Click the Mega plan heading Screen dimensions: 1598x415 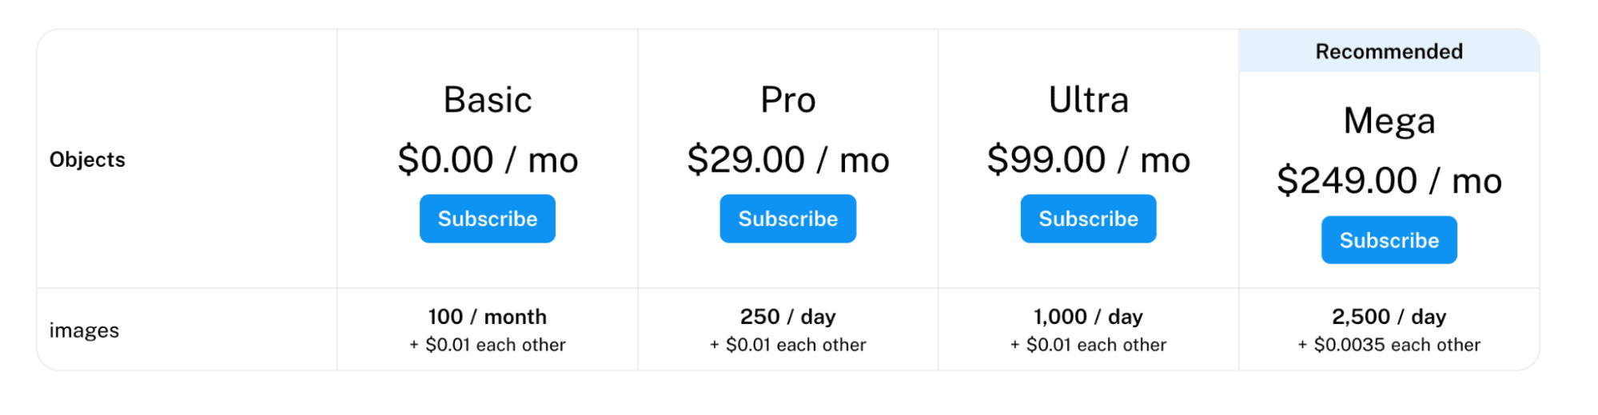tap(1389, 121)
